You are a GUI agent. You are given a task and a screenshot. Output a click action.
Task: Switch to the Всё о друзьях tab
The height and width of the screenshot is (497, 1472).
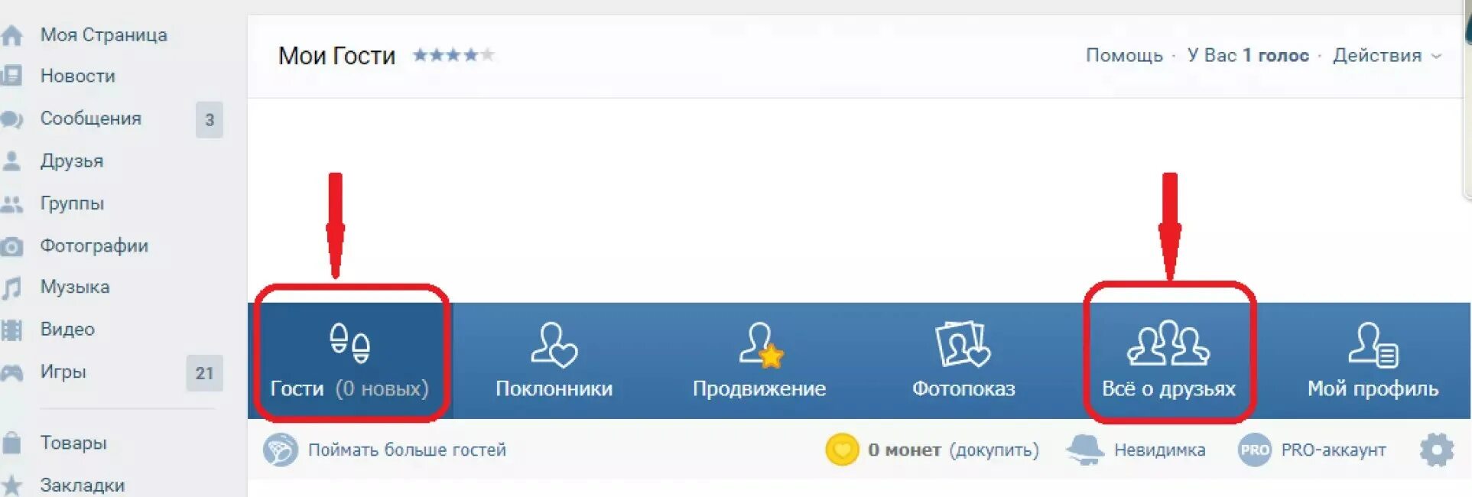point(1168,361)
